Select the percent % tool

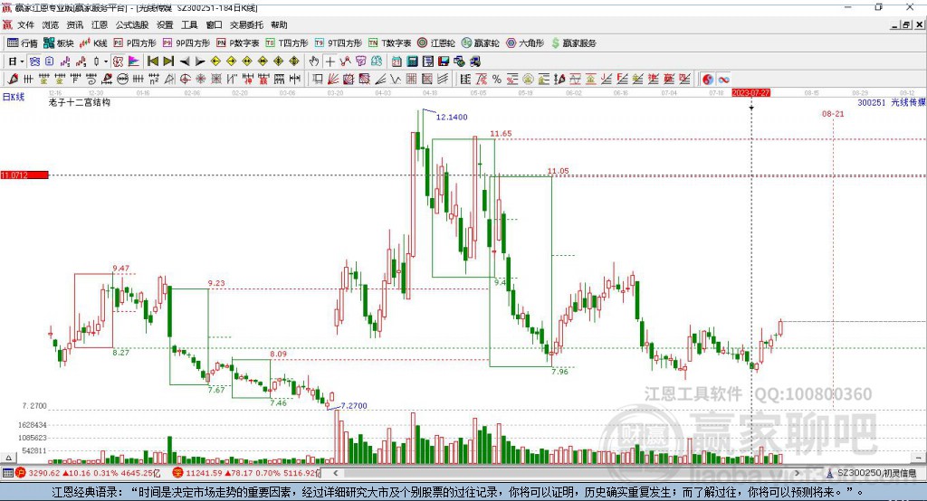(497, 80)
